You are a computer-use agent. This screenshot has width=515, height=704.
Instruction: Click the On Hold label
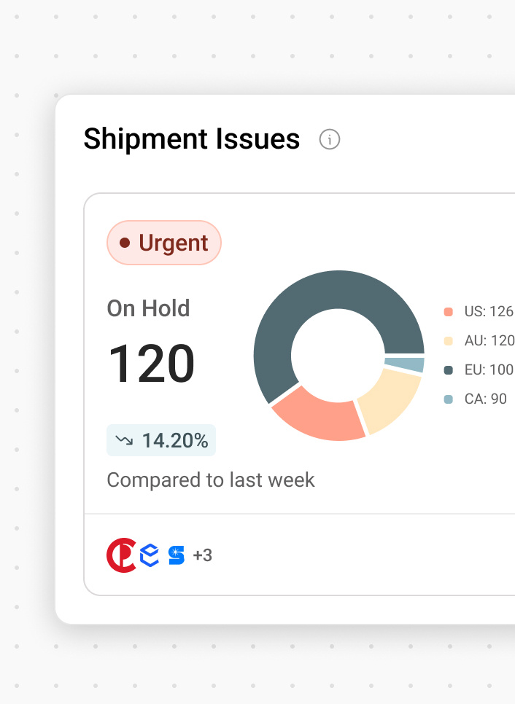(x=148, y=308)
